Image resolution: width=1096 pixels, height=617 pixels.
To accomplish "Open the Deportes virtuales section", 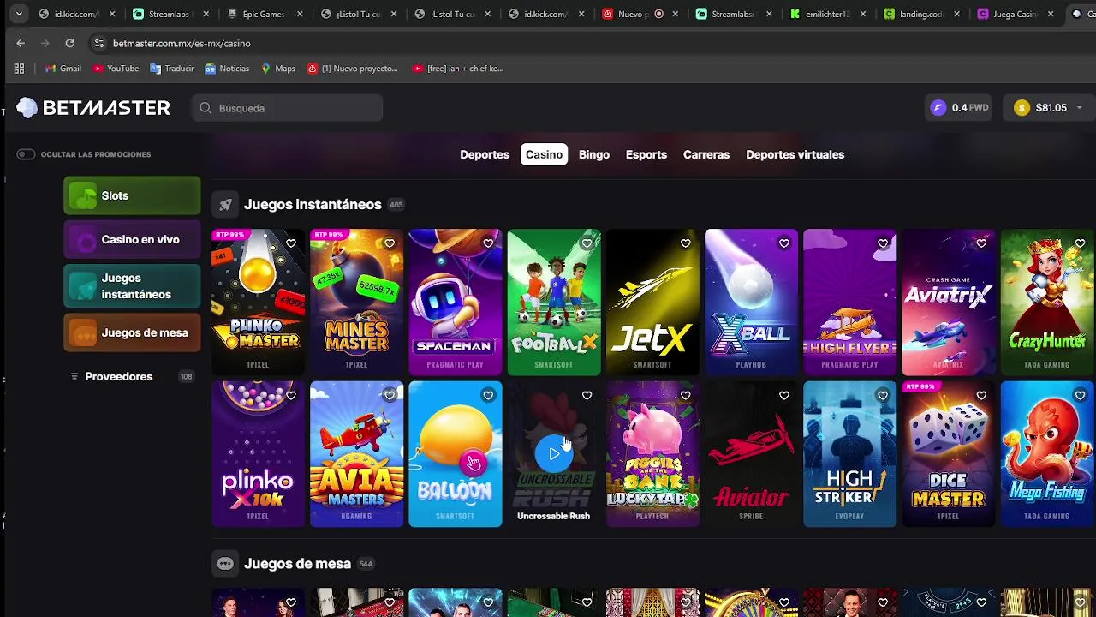I will [x=795, y=154].
